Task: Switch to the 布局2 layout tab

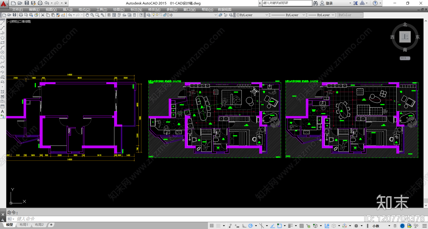Action: coord(39,225)
